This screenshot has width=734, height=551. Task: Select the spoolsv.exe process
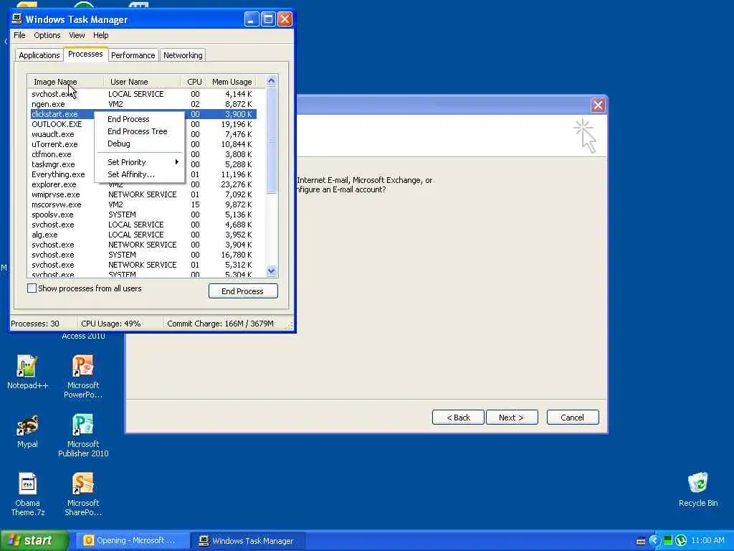[143, 215]
